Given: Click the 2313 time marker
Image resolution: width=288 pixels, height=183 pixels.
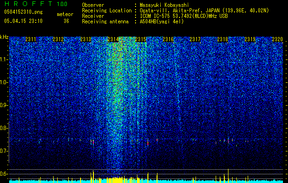Looking at the screenshot, I should tap(86, 39).
